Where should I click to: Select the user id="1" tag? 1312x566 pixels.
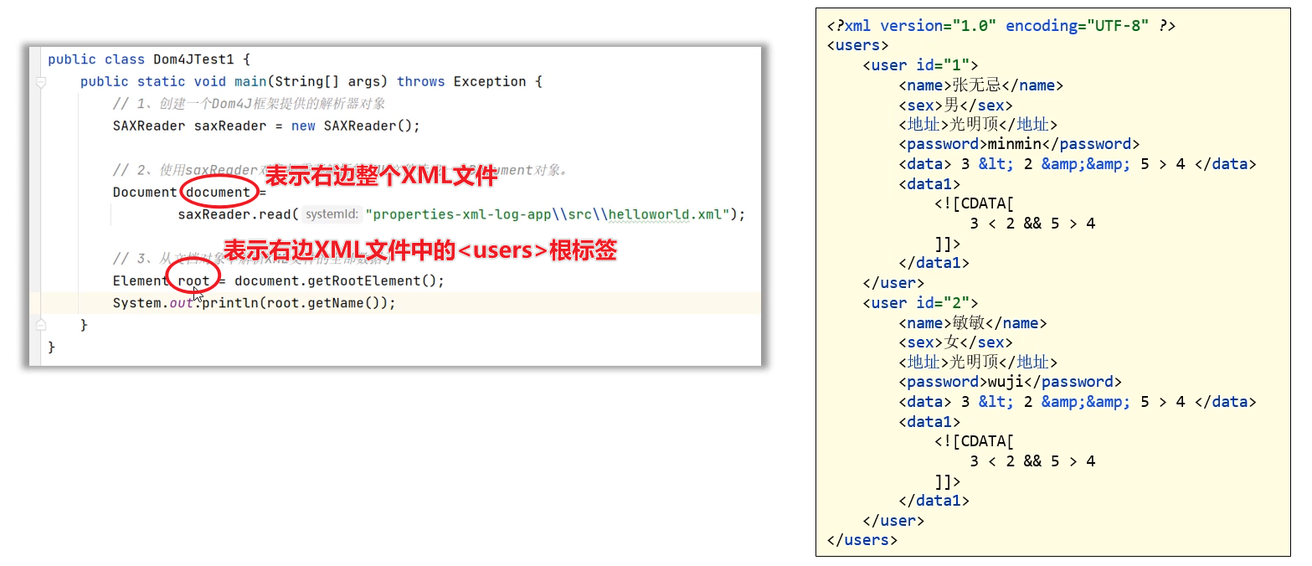[x=919, y=65]
